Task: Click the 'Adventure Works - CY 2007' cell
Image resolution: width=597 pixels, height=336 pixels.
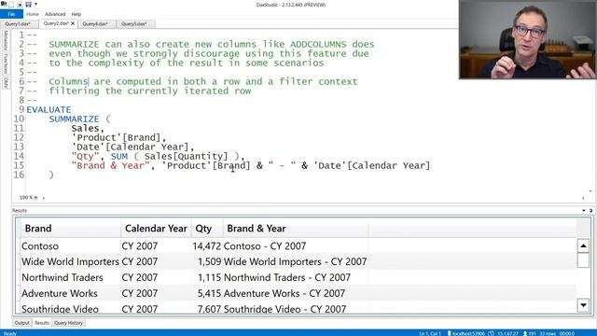Action: pos(296,293)
